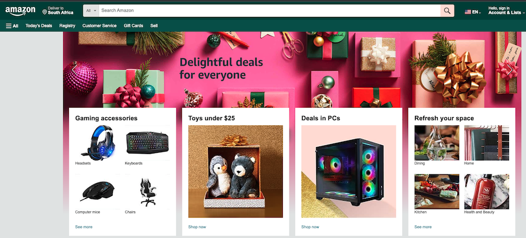Click See more under Gaming accessories

click(x=84, y=227)
